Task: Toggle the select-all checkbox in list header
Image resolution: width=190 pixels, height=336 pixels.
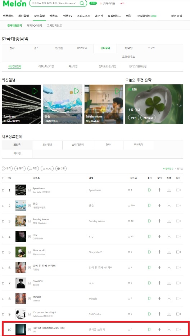Action: [x=3, y=178]
